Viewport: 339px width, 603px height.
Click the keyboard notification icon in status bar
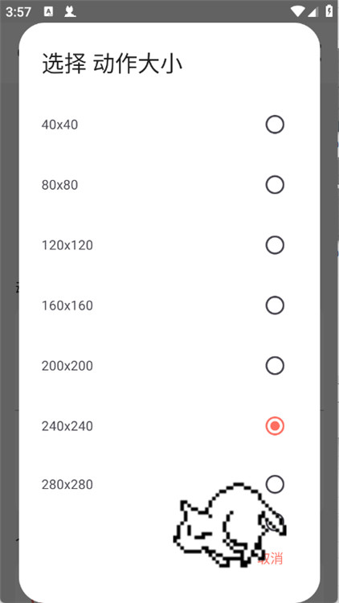click(x=49, y=11)
